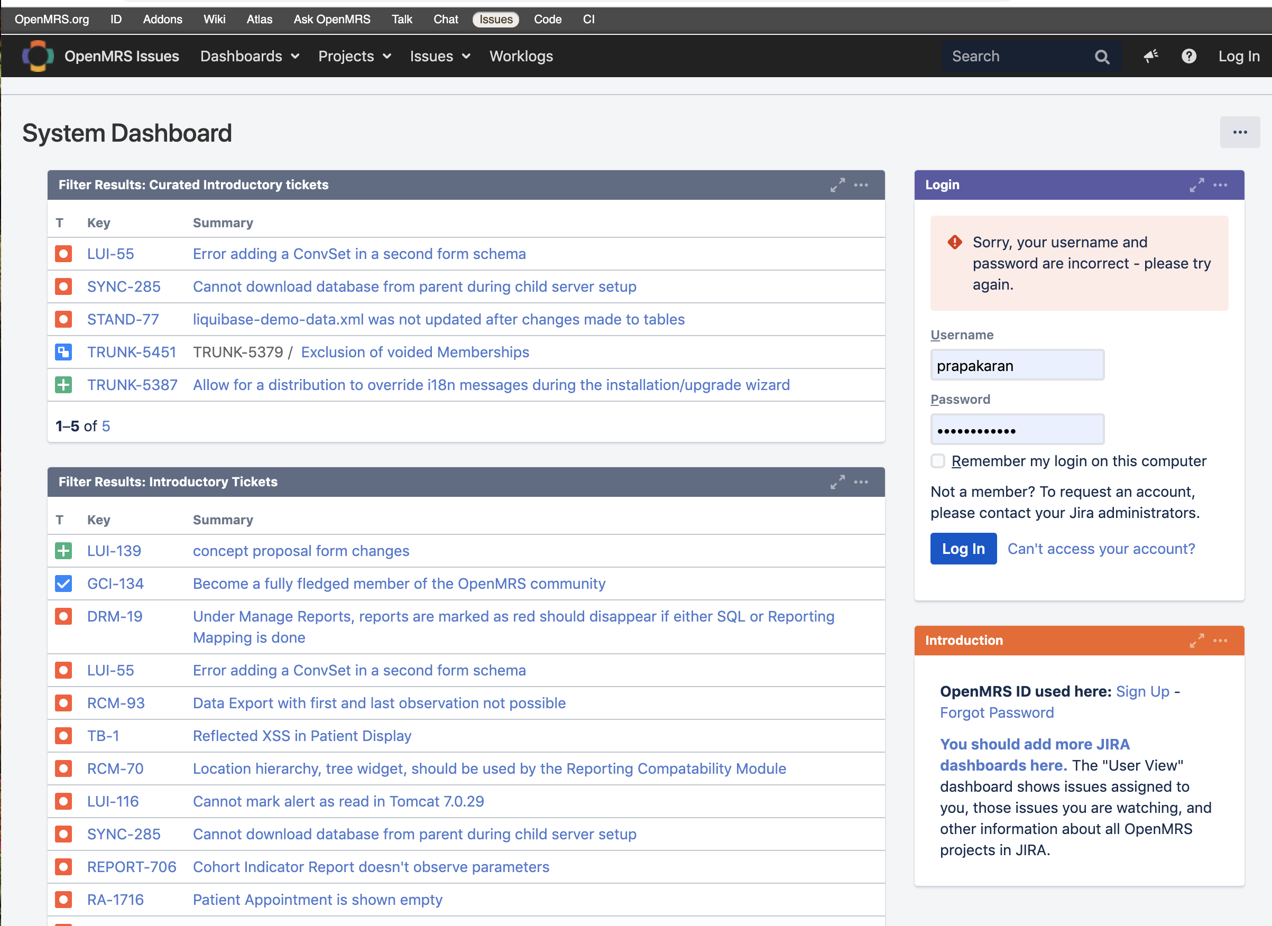Open concept proposal form changes issue
Viewport: 1272px width, 926px height.
(x=301, y=551)
